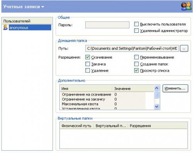Click the Пароль input field

(107, 25)
